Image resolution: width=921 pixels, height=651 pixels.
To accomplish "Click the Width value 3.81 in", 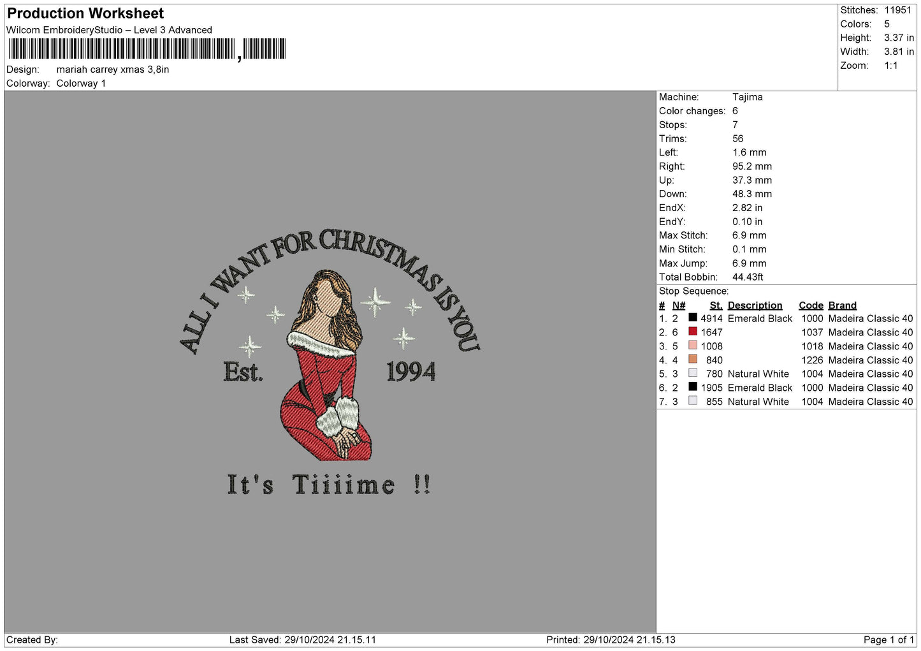I will pyautogui.click(x=899, y=52).
